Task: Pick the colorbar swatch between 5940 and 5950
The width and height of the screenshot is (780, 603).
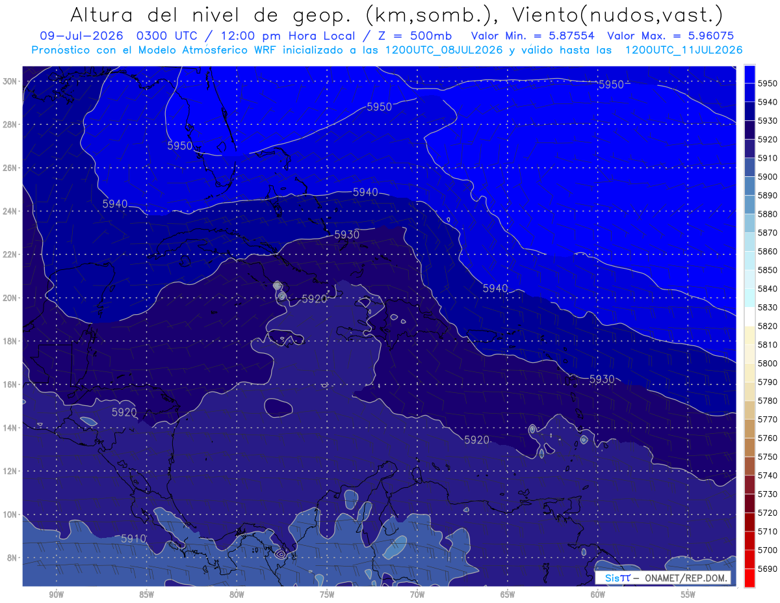Action: (x=749, y=93)
